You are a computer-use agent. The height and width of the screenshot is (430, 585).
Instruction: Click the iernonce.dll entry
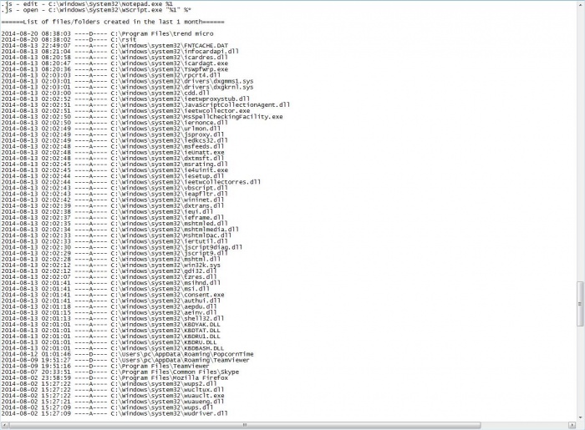pyautogui.click(x=114, y=123)
